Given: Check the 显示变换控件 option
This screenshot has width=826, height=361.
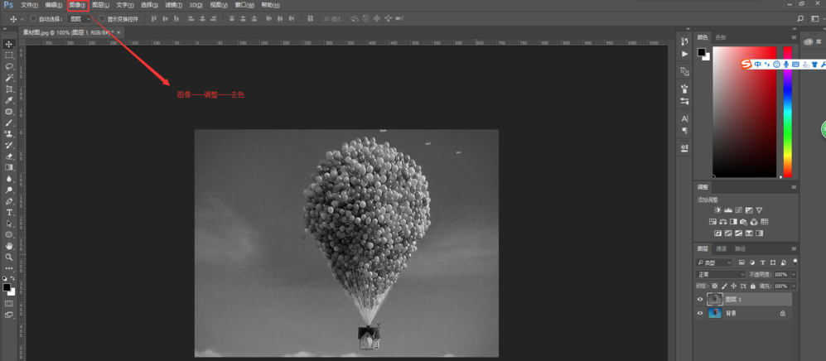Looking at the screenshot, I should tap(102, 18).
